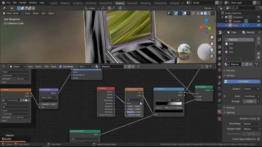Viewport: 262px width, 147px height.
Task: Toggle visibility eye of Camera
Action: pos(258,21)
